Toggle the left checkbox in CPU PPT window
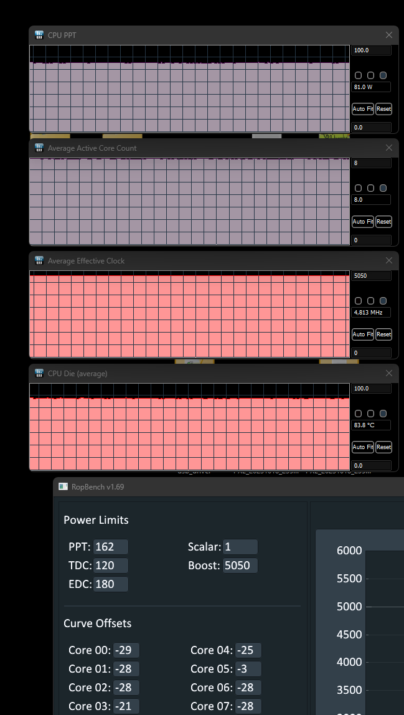The image size is (404, 715). click(x=358, y=75)
